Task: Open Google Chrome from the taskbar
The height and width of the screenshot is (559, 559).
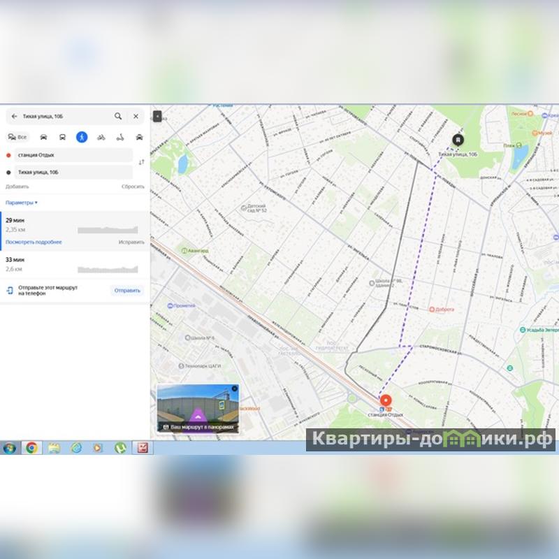Action: [31, 448]
